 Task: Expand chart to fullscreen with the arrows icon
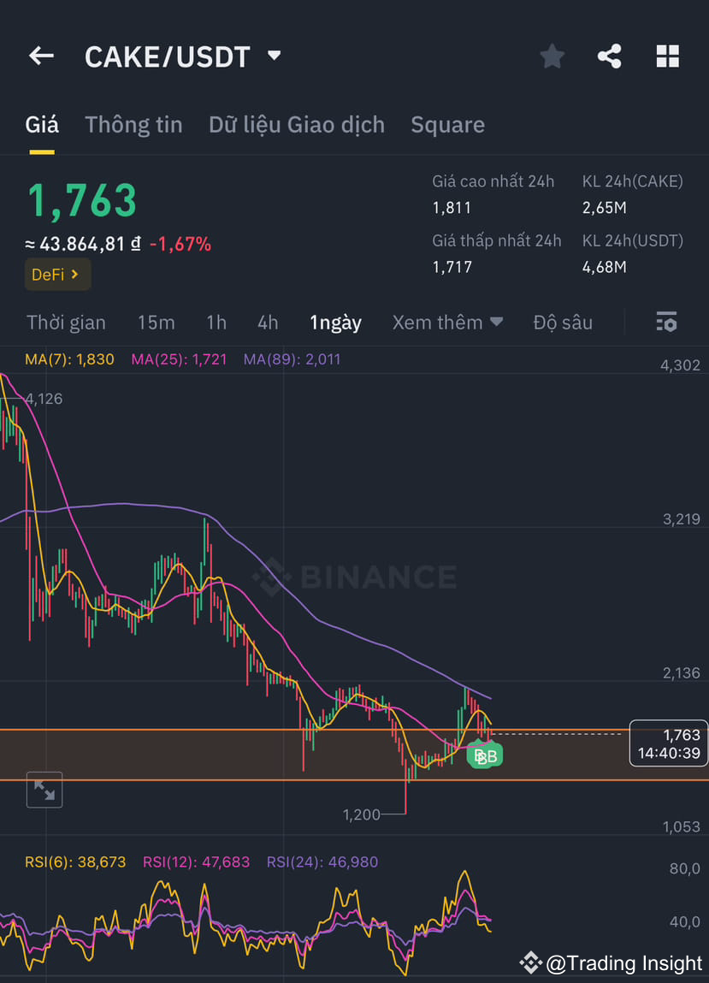44,790
